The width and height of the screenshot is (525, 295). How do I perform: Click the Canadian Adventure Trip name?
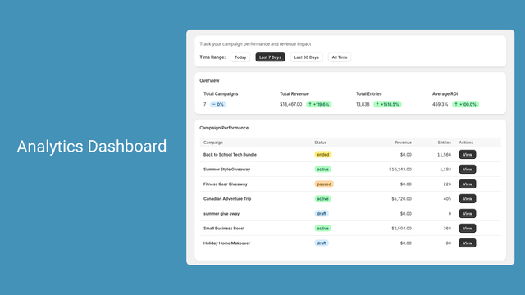tap(227, 198)
